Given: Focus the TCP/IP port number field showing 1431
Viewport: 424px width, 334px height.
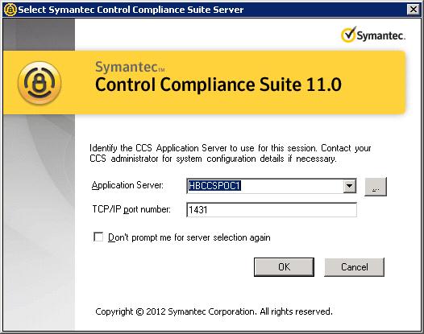Looking at the screenshot, I should pyautogui.click(x=272, y=210).
